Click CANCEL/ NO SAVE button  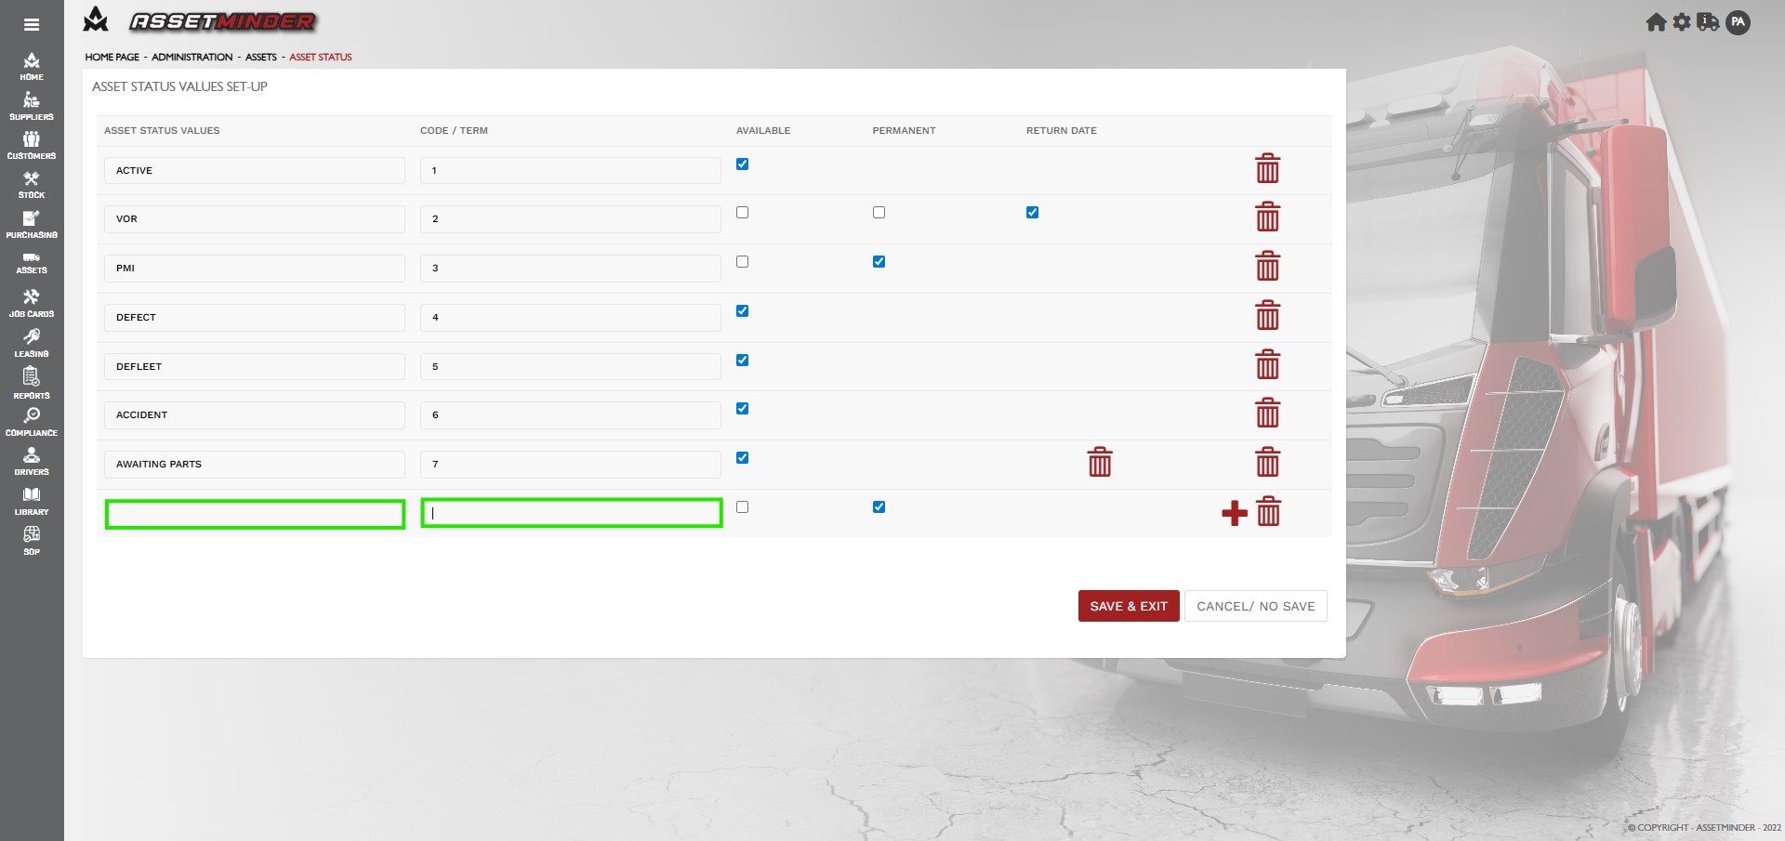(x=1255, y=606)
